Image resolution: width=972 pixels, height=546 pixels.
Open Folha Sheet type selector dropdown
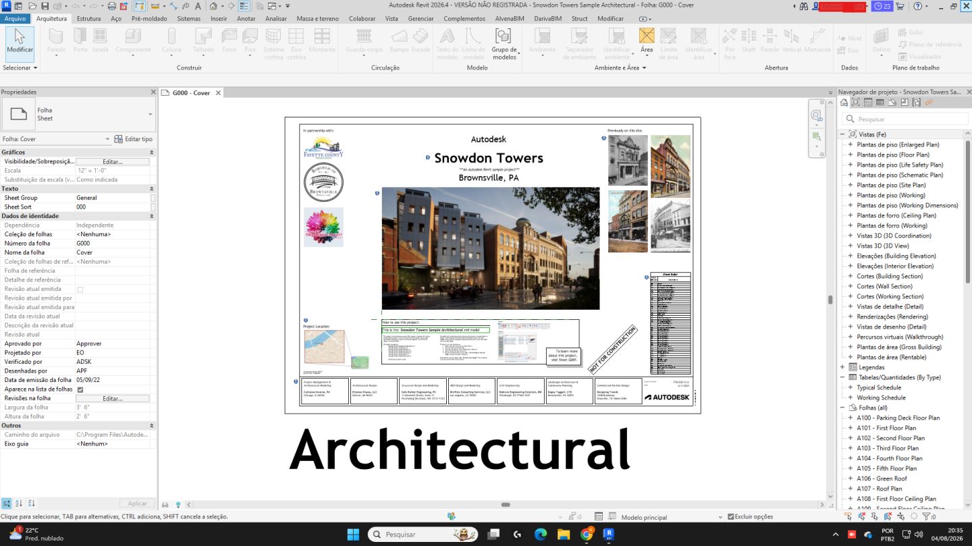click(150, 114)
